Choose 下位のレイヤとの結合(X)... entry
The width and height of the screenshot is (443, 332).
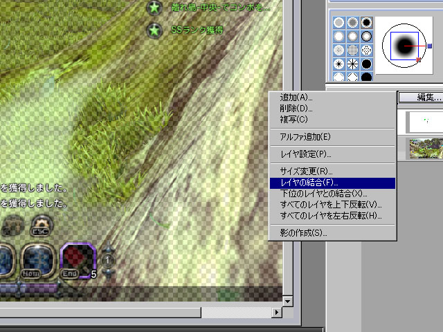point(332,194)
